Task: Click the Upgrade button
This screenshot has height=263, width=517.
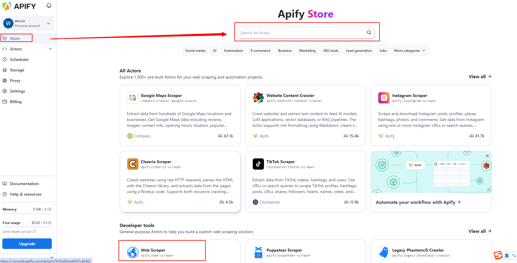Action: point(27,244)
